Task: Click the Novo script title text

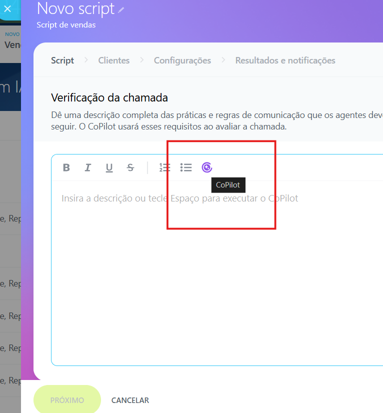Action: (75, 8)
